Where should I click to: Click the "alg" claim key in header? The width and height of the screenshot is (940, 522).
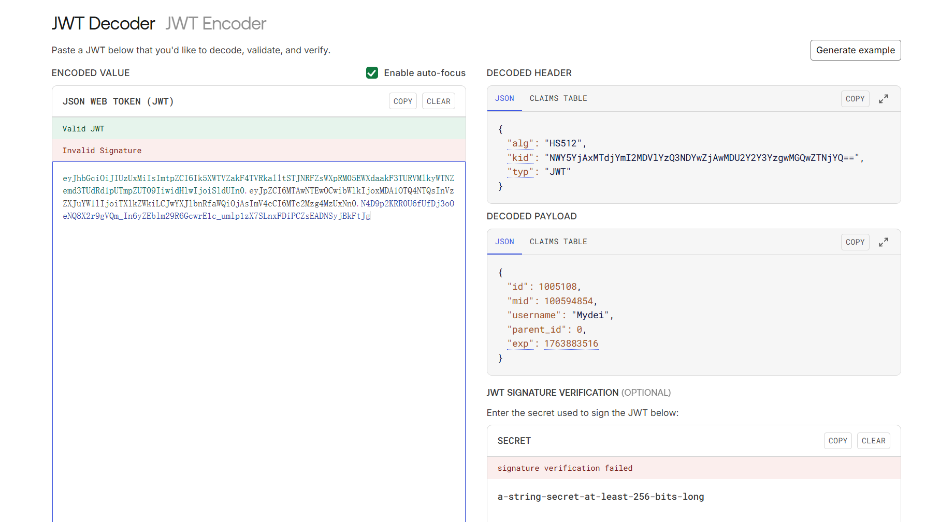tap(520, 143)
